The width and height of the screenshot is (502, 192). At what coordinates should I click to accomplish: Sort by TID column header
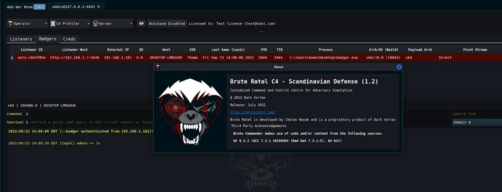click(279, 50)
